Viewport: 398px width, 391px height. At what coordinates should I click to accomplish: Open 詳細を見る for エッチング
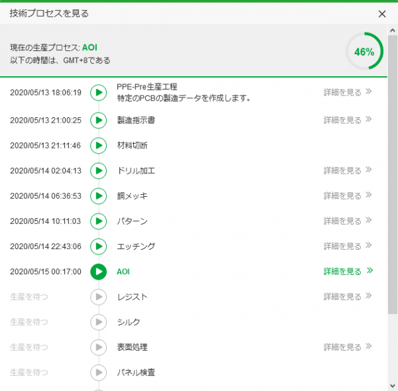pos(348,247)
